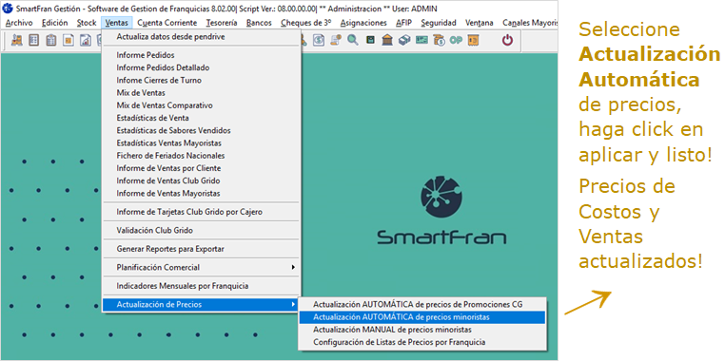Image resolution: width=725 pixels, height=361 pixels.
Task: Click the magnifying glass search icon
Action: pyautogui.click(x=353, y=40)
